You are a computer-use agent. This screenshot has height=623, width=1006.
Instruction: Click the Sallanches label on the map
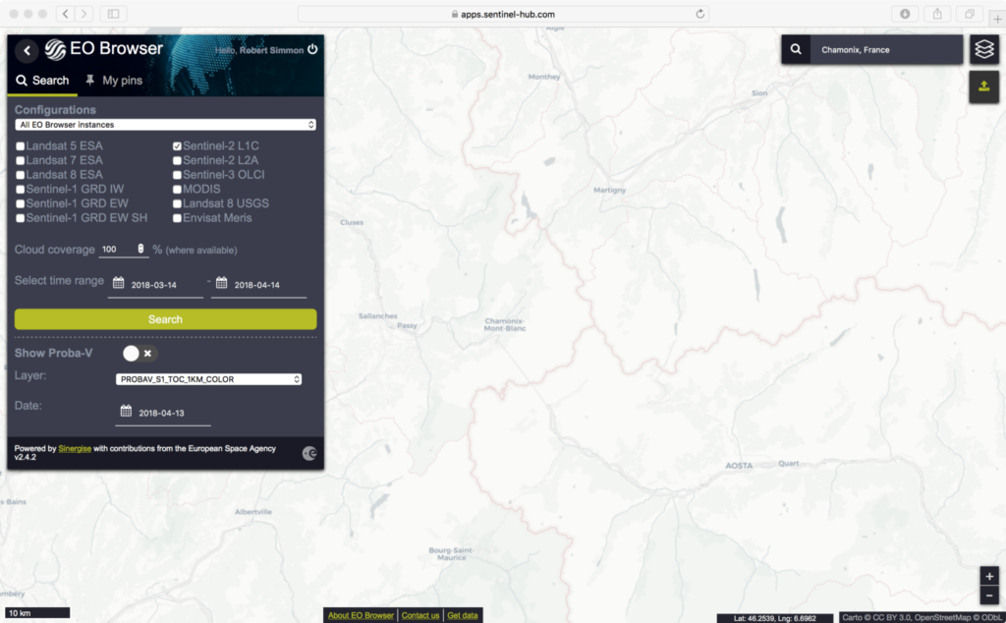click(x=378, y=315)
